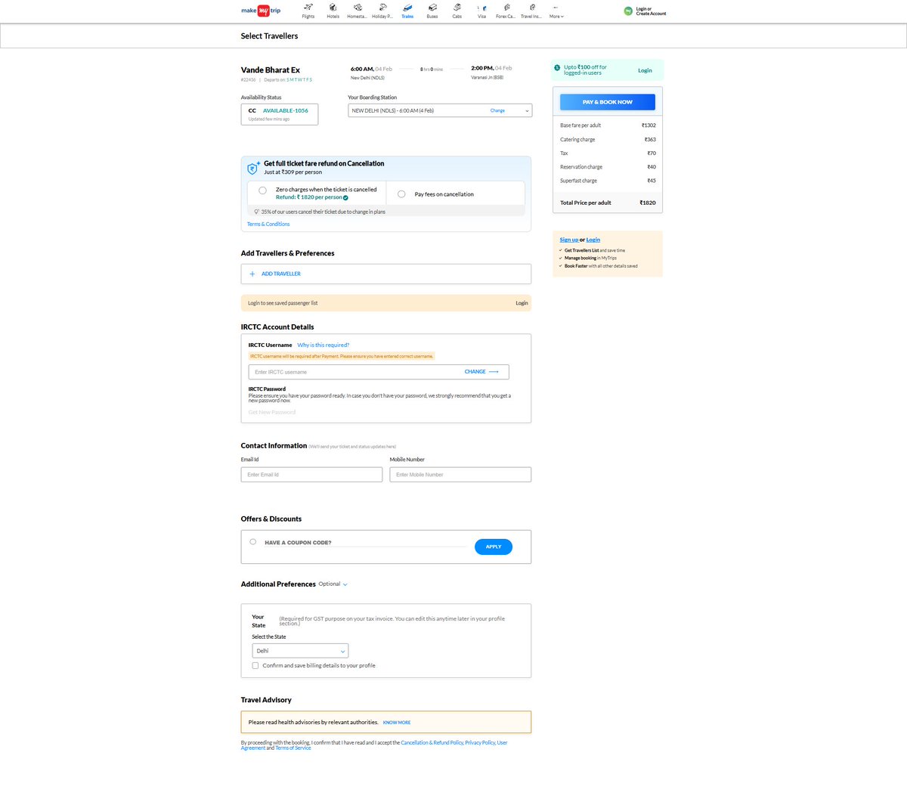Click the CC AVAILABLE-1056 status box
907x796 pixels.
[x=280, y=114]
